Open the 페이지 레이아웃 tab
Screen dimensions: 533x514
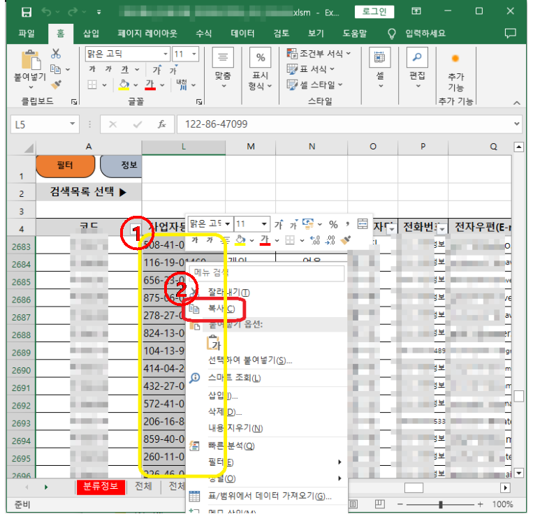[147, 34]
